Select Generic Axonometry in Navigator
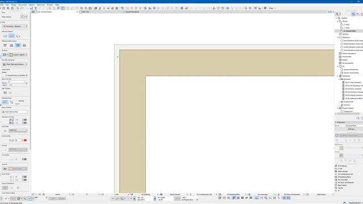Viewport: 363px width, 204px height. point(351,73)
